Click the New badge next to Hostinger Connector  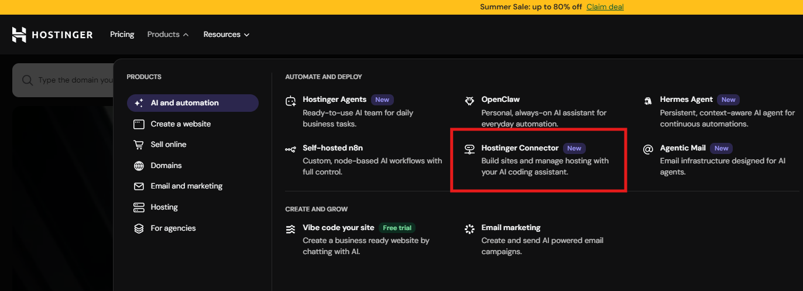(x=574, y=149)
